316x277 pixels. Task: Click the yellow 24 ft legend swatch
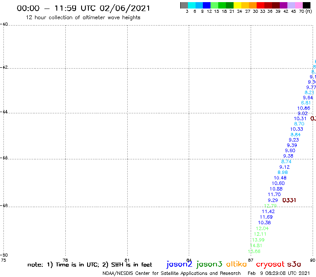click(237, 5)
